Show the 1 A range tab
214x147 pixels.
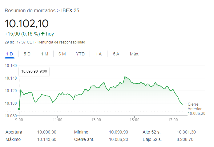[x=99, y=54]
